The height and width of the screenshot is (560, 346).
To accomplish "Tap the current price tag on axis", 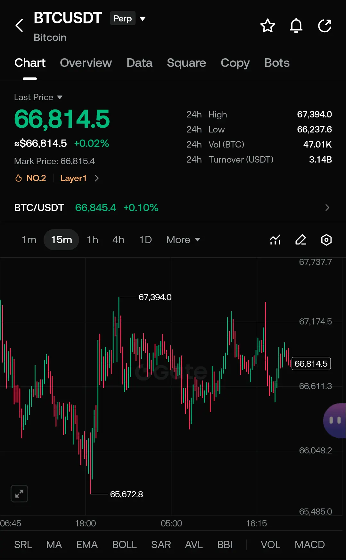I will click(x=311, y=364).
